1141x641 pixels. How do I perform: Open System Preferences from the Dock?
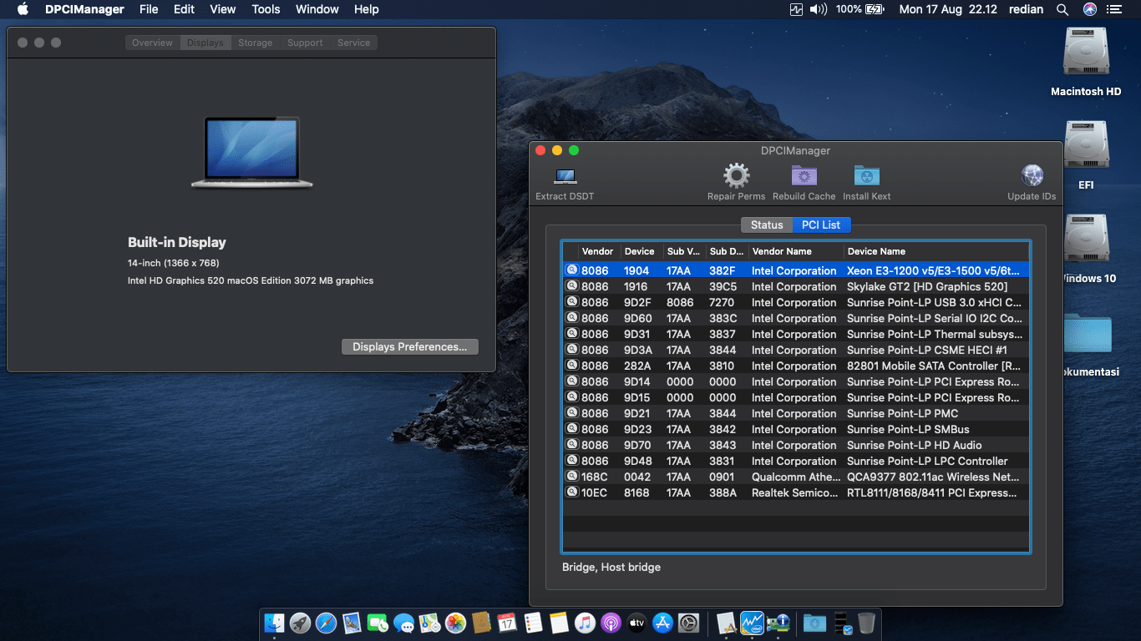688,623
